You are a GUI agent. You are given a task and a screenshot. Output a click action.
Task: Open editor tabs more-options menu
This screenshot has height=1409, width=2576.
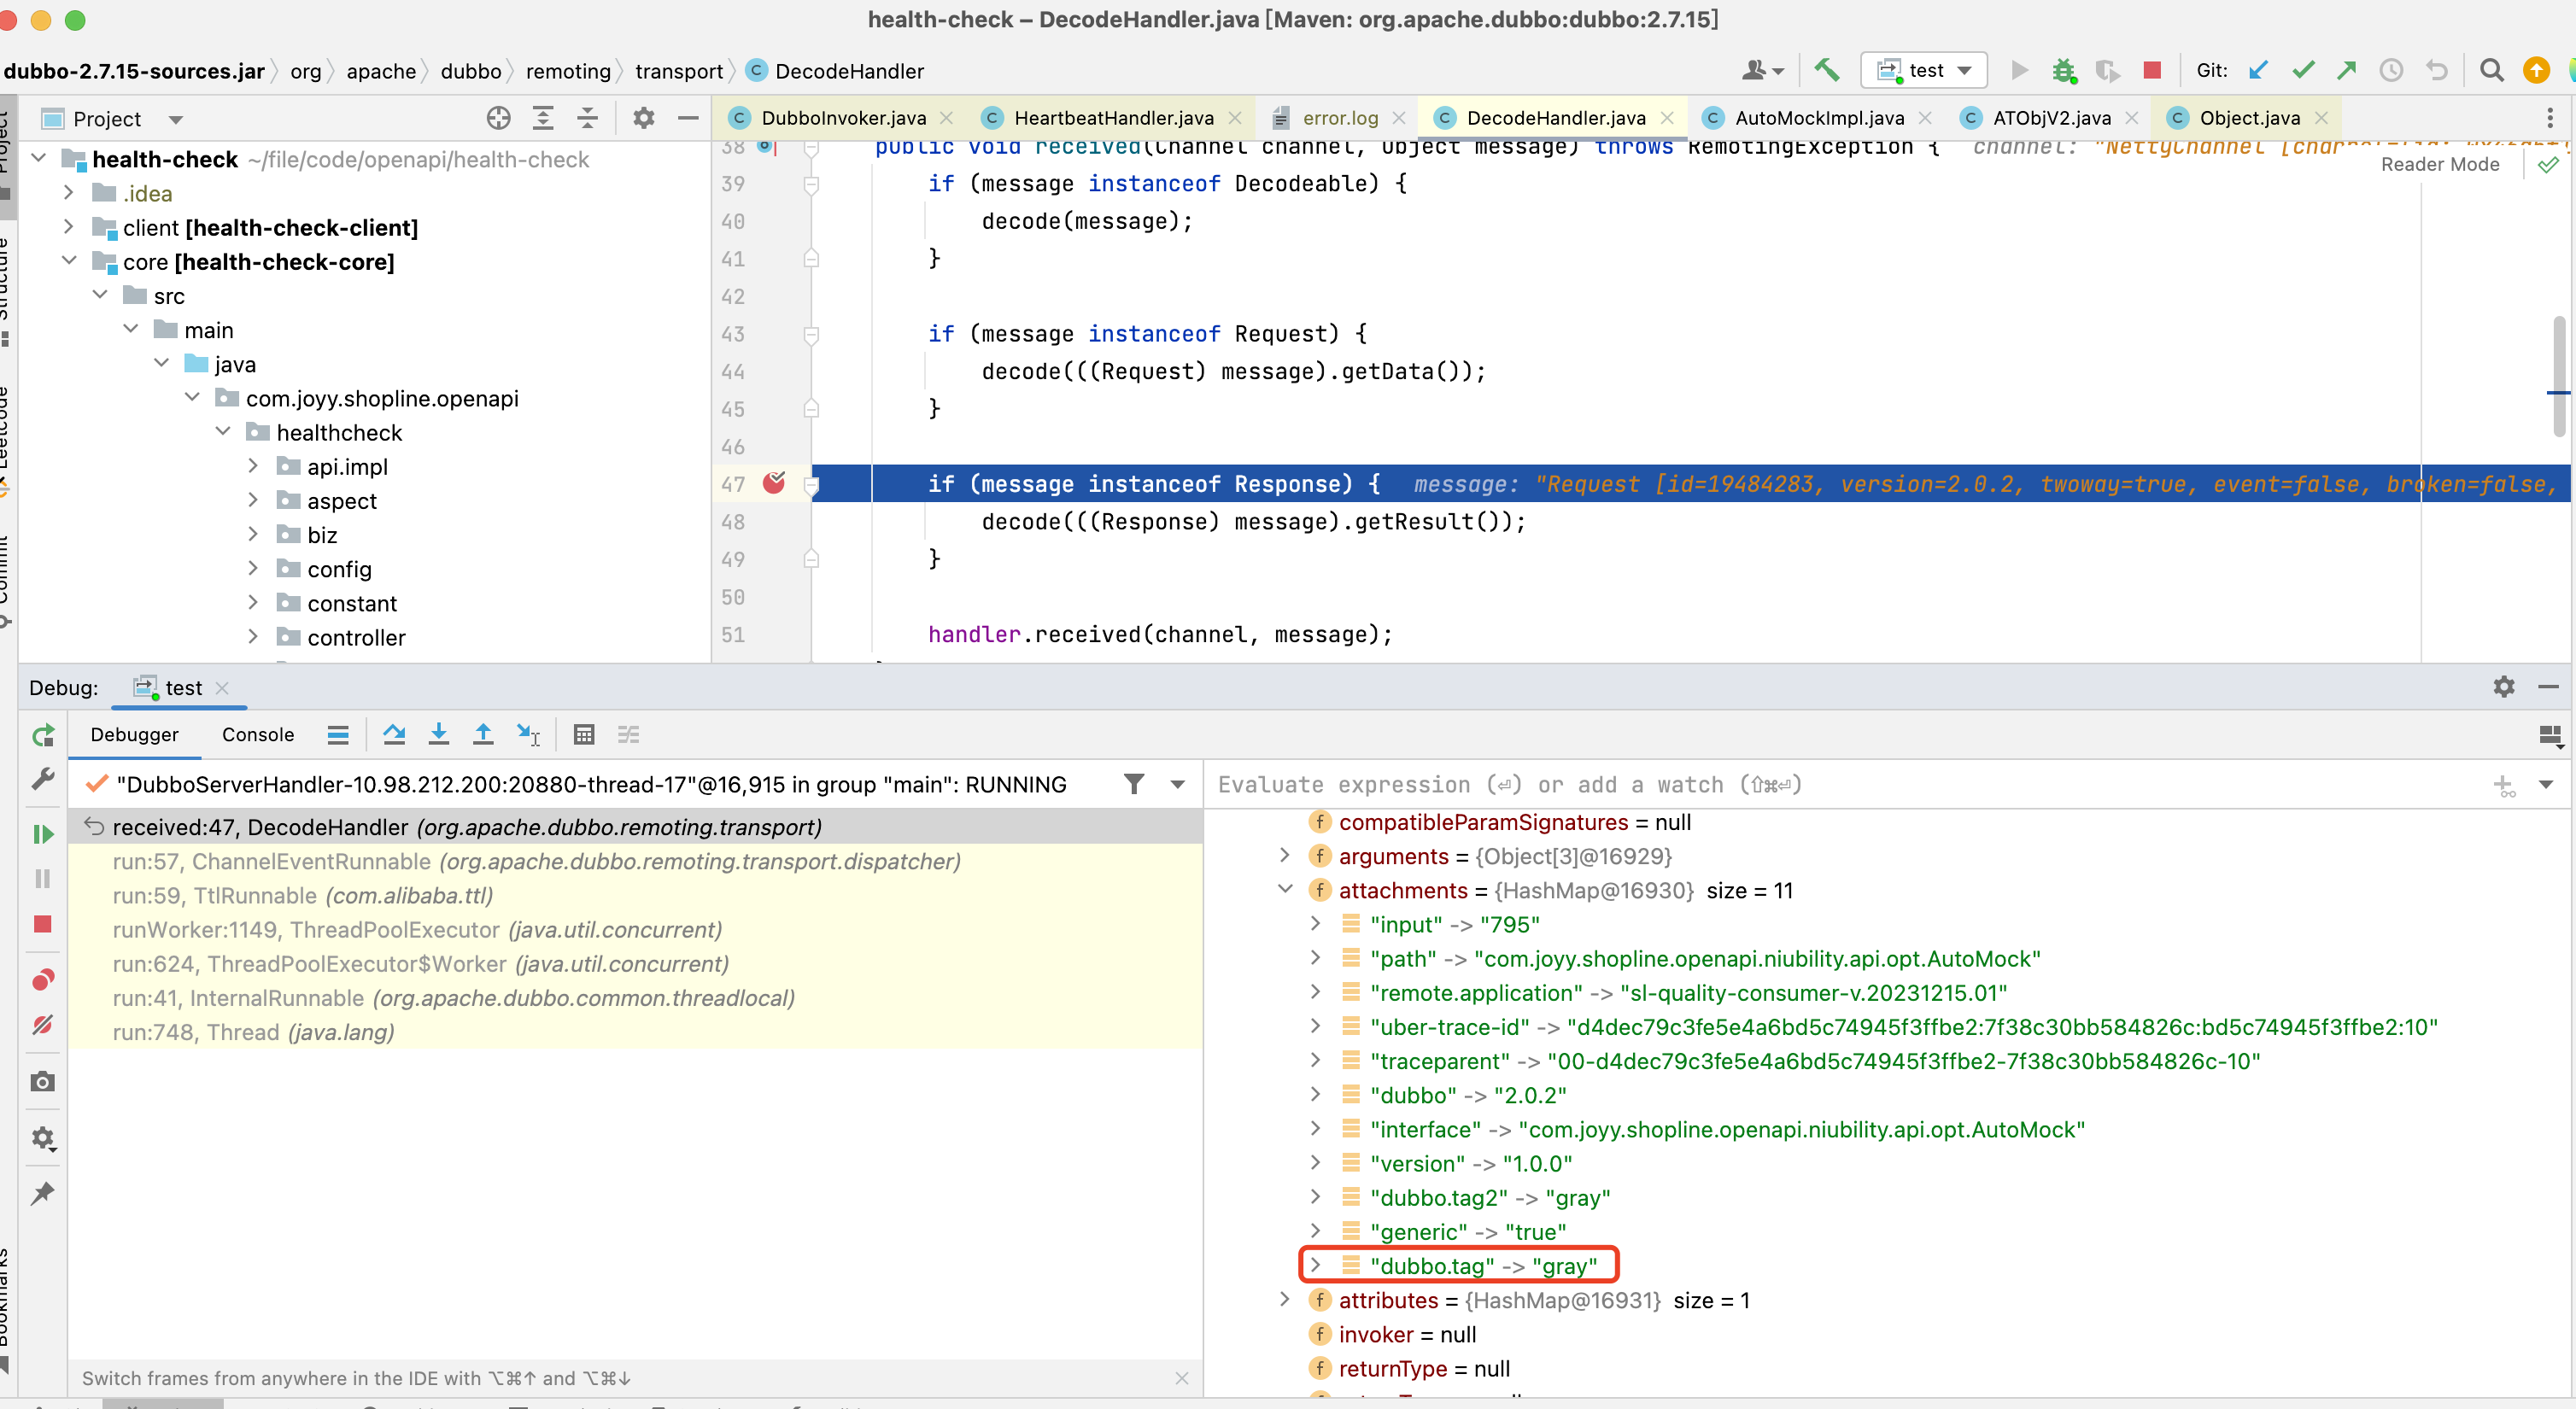coord(2550,118)
